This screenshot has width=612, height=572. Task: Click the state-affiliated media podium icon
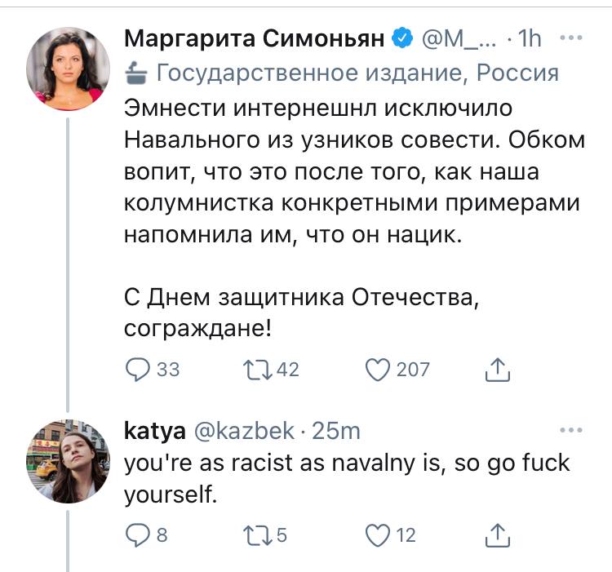coord(135,73)
